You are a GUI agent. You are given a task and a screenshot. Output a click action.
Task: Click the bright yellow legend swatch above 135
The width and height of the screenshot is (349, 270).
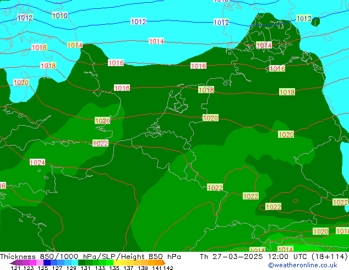(x=117, y=262)
